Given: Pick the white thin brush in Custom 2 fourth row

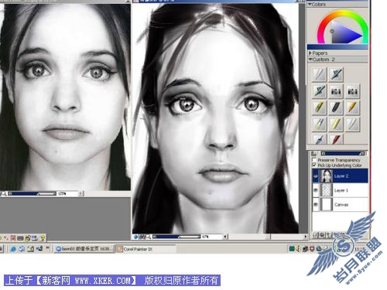Looking at the screenshot, I should coord(352,124).
